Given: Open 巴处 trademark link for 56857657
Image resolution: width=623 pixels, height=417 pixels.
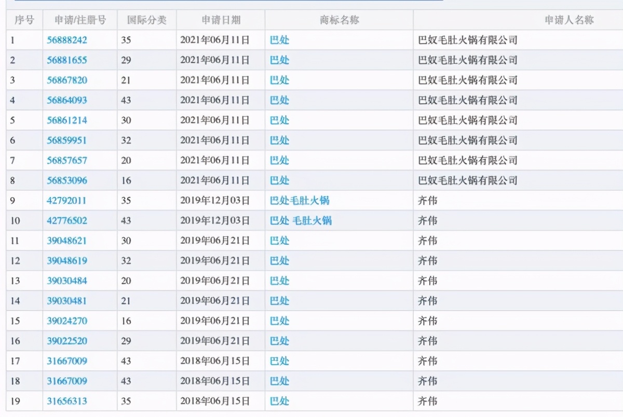Looking at the screenshot, I should pos(279,160).
